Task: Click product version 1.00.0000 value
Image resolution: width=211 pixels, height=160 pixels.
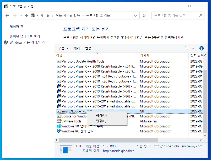Action: (x=110, y=146)
